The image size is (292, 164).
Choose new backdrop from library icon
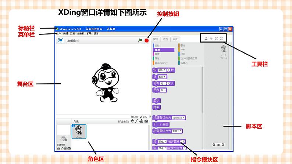pos(58,148)
